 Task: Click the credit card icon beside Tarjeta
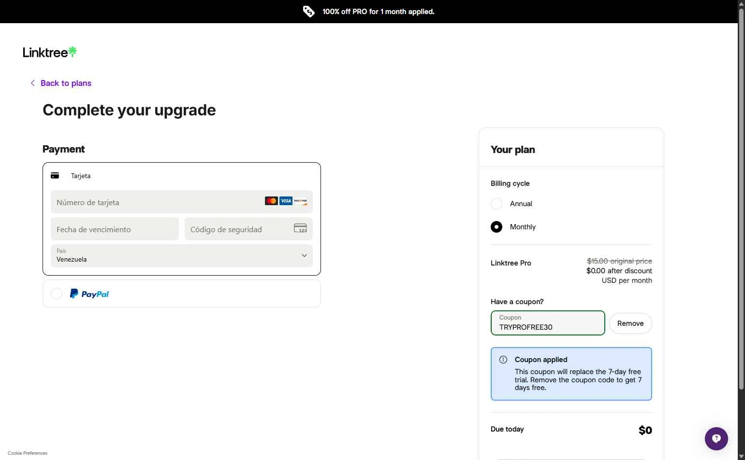[x=55, y=176]
